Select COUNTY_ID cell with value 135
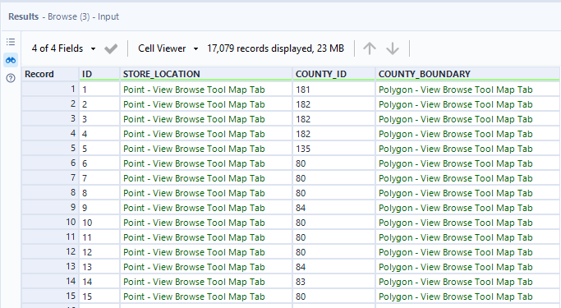The width and height of the screenshot is (561, 308). [333, 149]
